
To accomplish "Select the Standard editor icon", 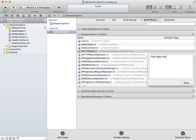I will click(149, 8).
